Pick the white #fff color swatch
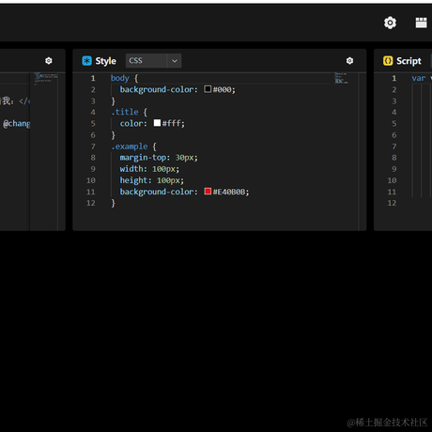 pyautogui.click(x=157, y=123)
